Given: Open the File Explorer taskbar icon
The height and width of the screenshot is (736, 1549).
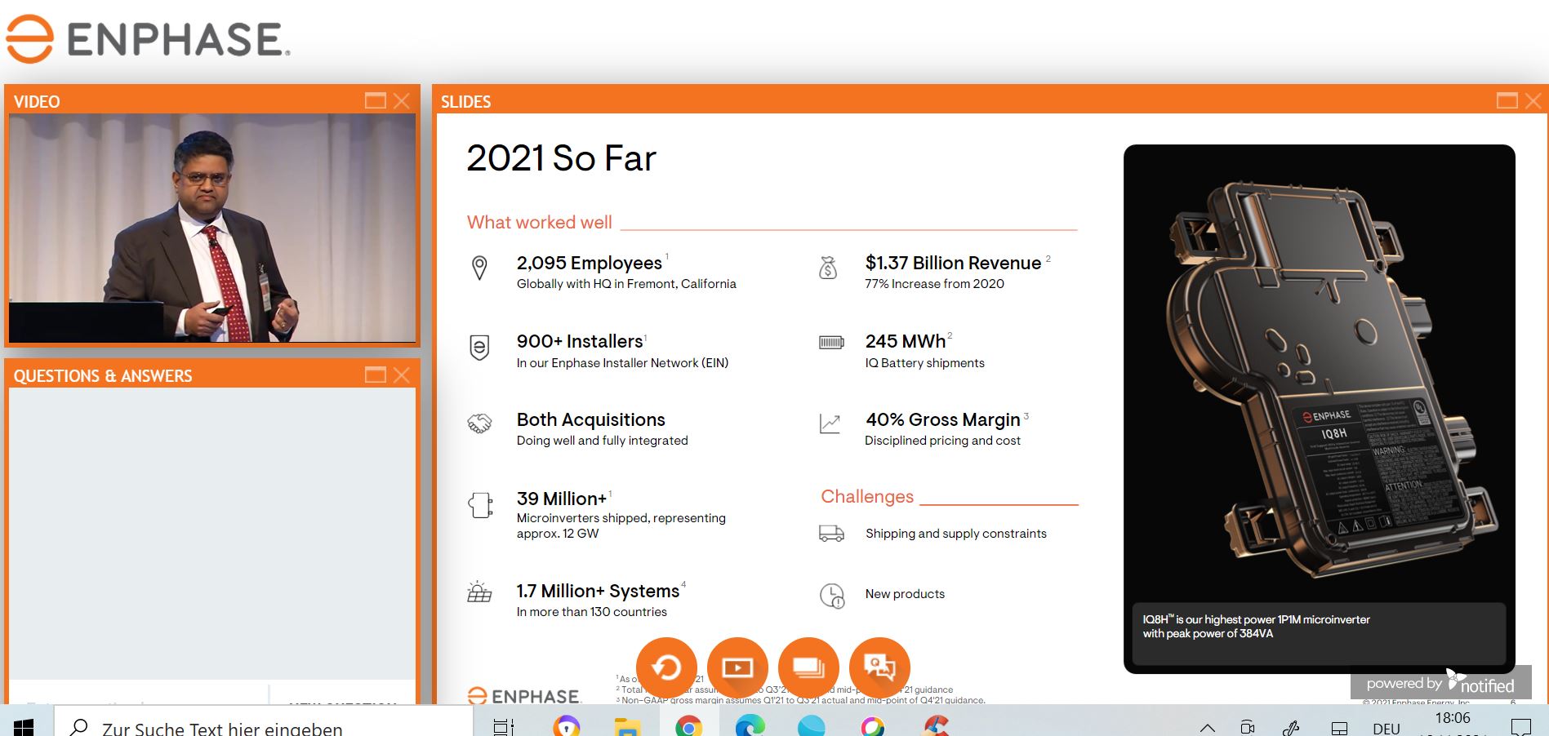Looking at the screenshot, I should (626, 726).
